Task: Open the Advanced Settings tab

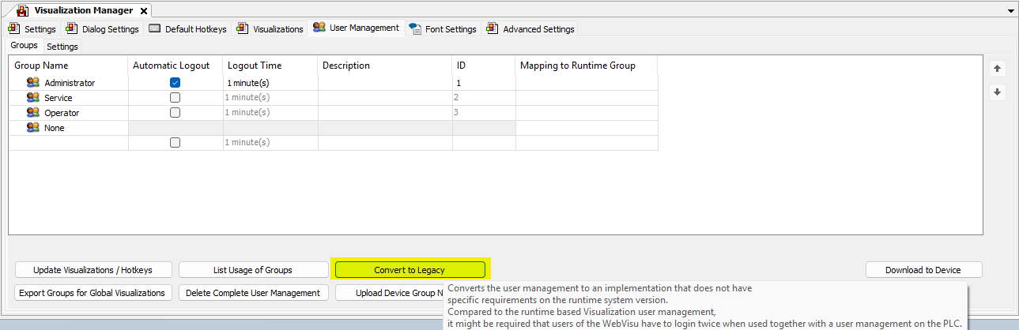Action: pyautogui.click(x=530, y=29)
